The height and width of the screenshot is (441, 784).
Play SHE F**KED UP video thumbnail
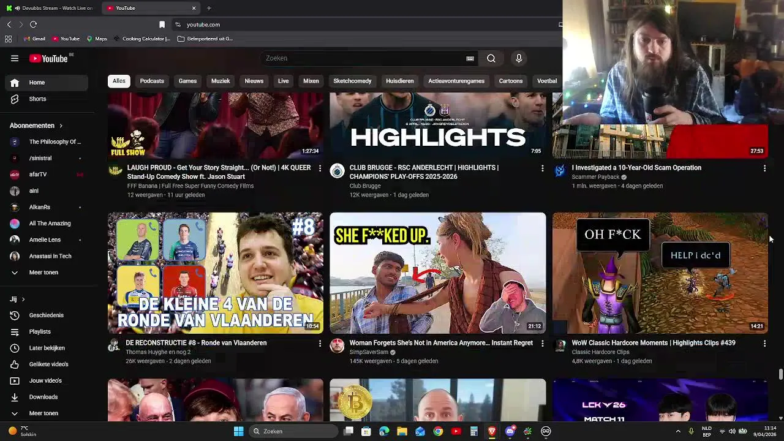pyautogui.click(x=438, y=273)
